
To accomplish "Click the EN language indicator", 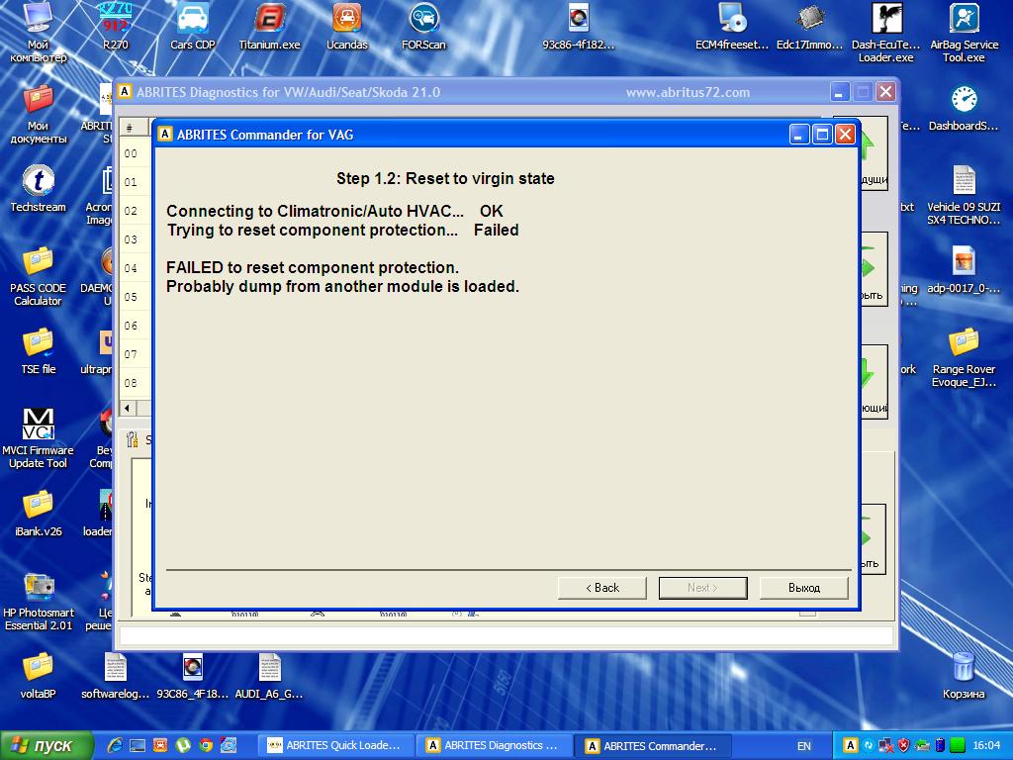I will (803, 746).
